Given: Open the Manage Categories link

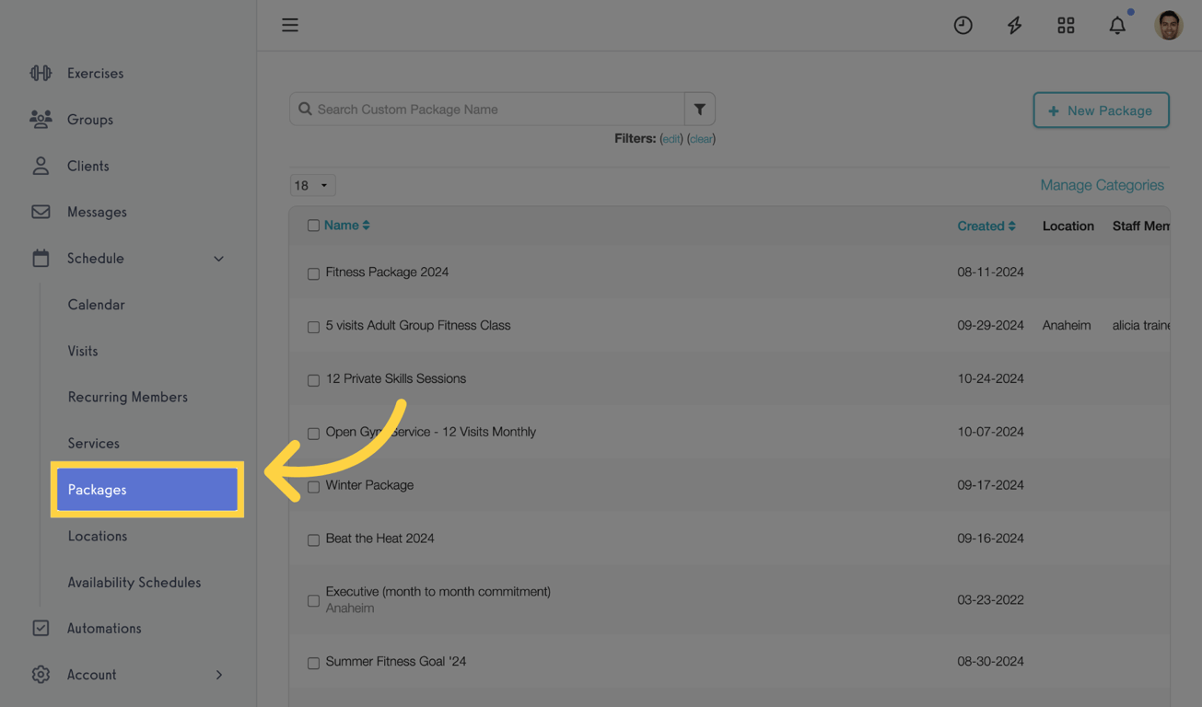Looking at the screenshot, I should [1102, 184].
